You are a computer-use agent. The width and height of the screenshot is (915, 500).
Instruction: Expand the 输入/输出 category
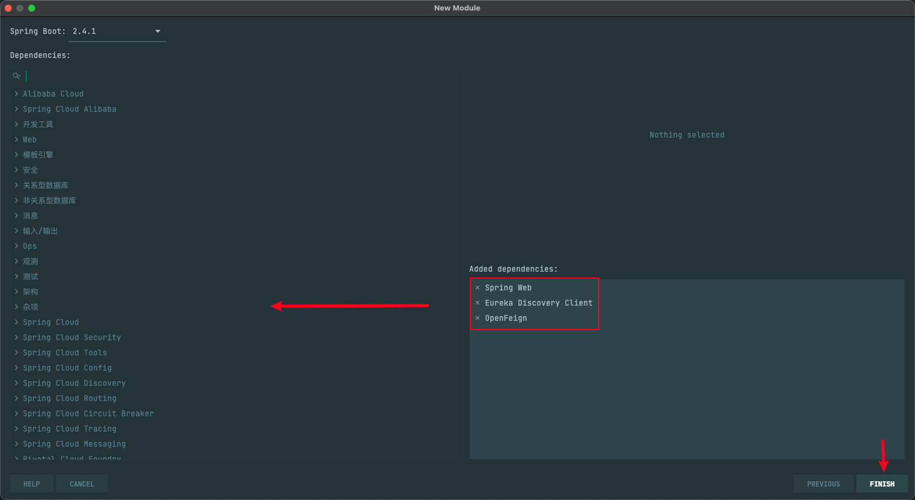coord(16,231)
